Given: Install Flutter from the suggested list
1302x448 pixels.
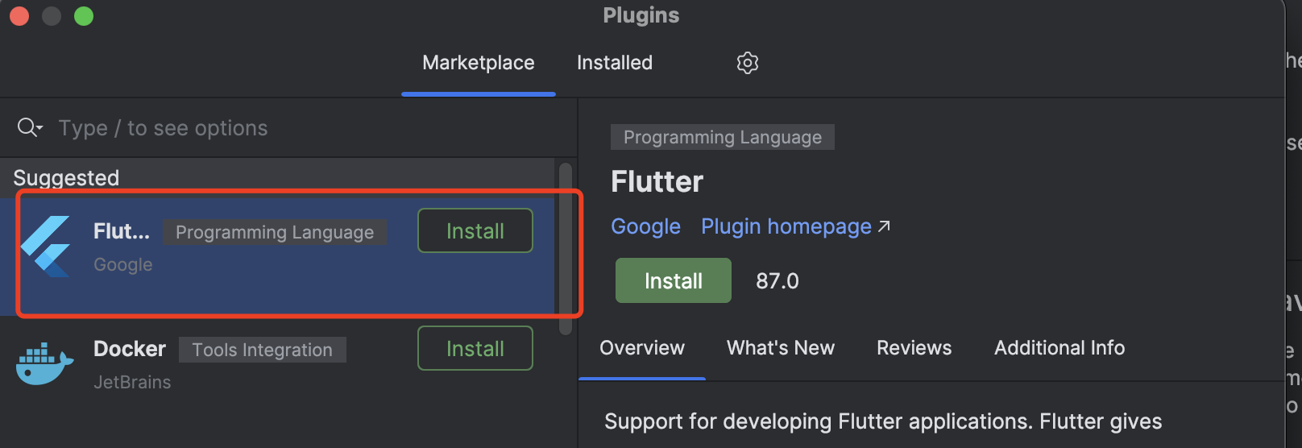Looking at the screenshot, I should coord(475,230).
